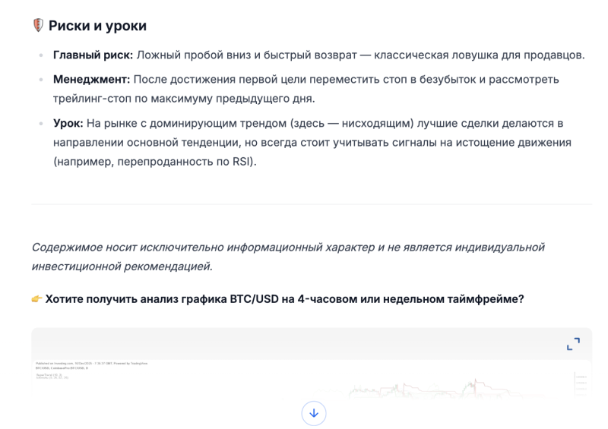The width and height of the screenshot is (608, 429).
Task: Expand the chart image to fullscreen
Action: click(573, 344)
